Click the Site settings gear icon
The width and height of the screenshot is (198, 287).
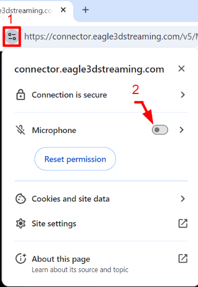pos(20,223)
